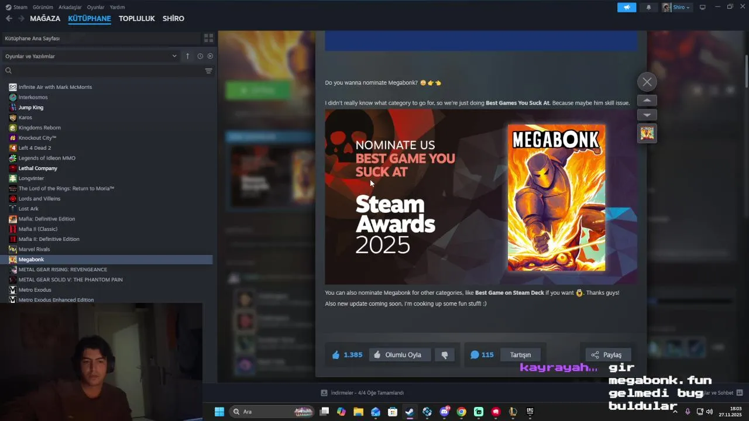The width and height of the screenshot is (749, 421).
Task: Open the notifications bell
Action: click(648, 7)
